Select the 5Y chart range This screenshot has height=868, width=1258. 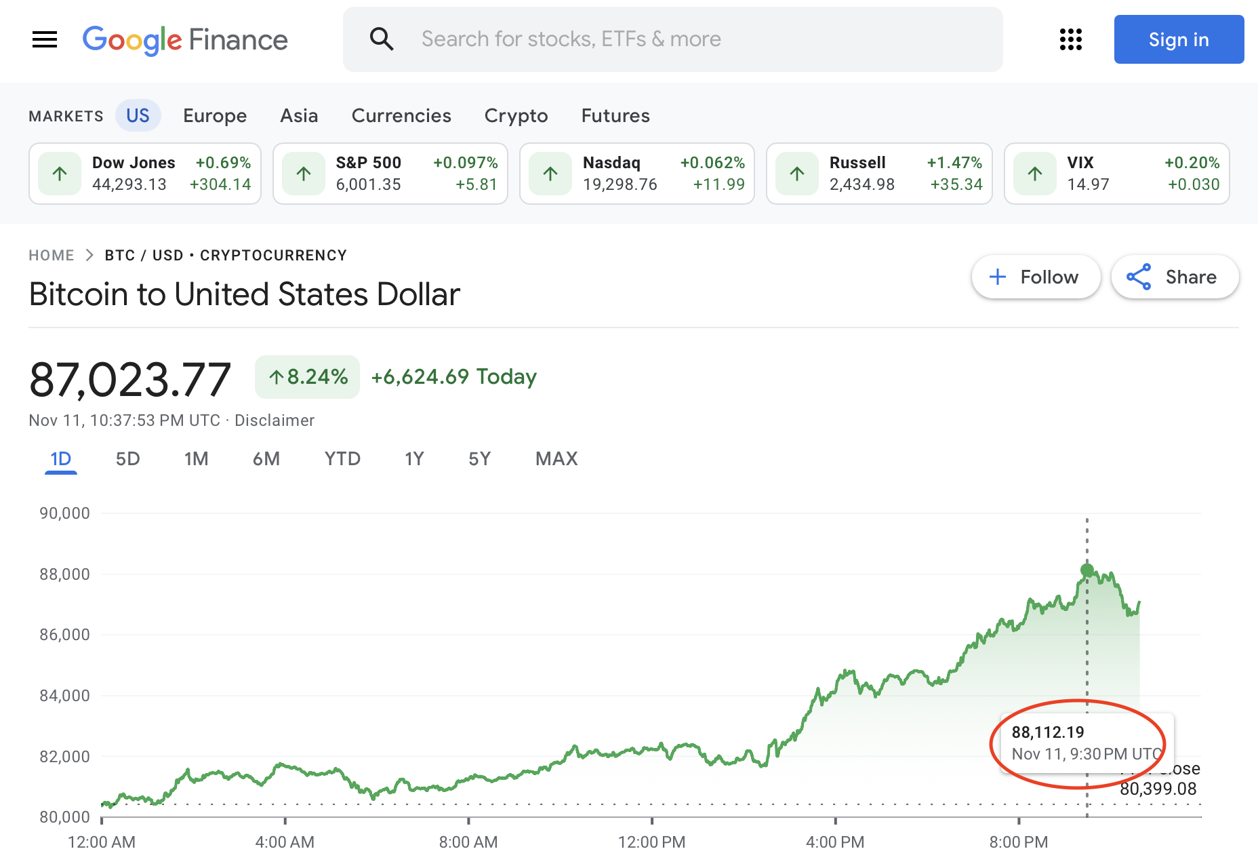[x=479, y=459]
